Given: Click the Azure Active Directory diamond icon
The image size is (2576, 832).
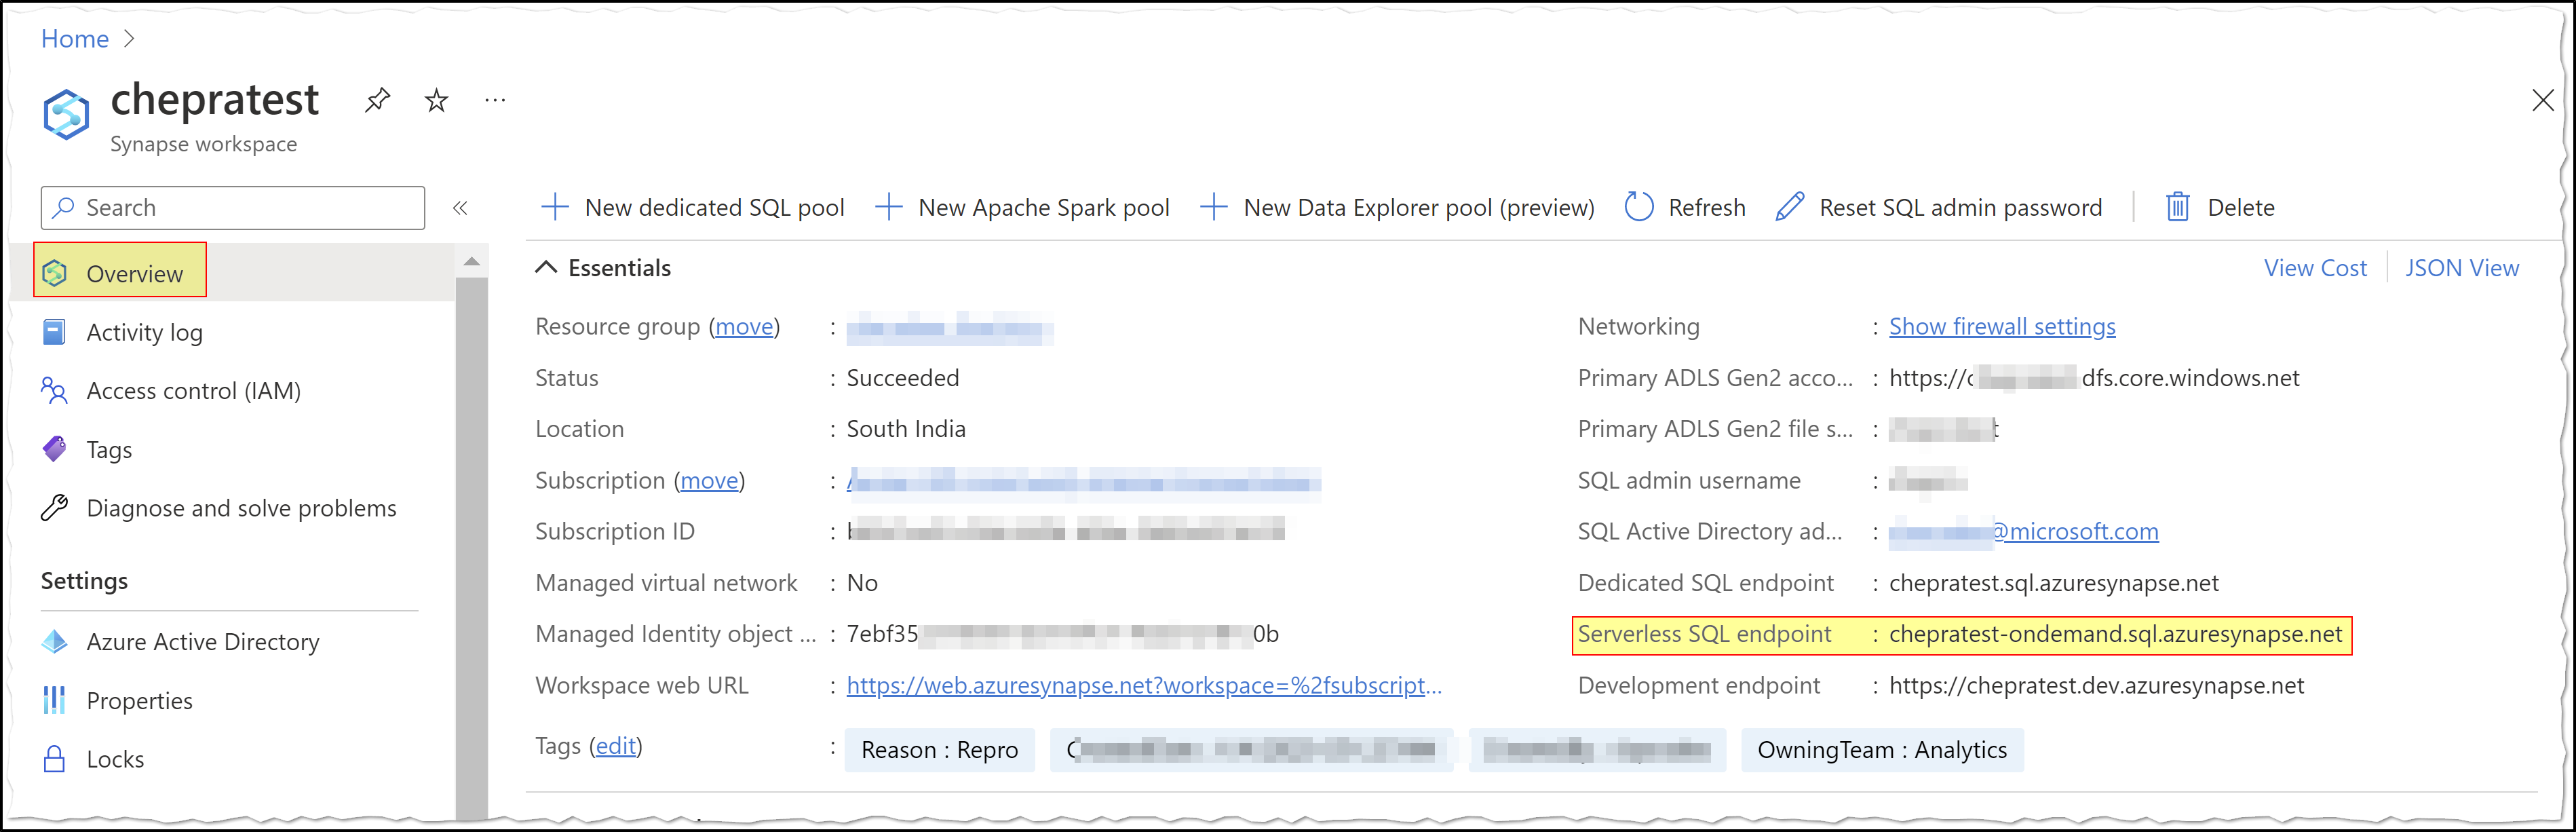Looking at the screenshot, I should pyautogui.click(x=55, y=642).
